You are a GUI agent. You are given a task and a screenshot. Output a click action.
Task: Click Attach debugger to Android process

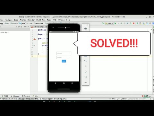tap(131, 23)
